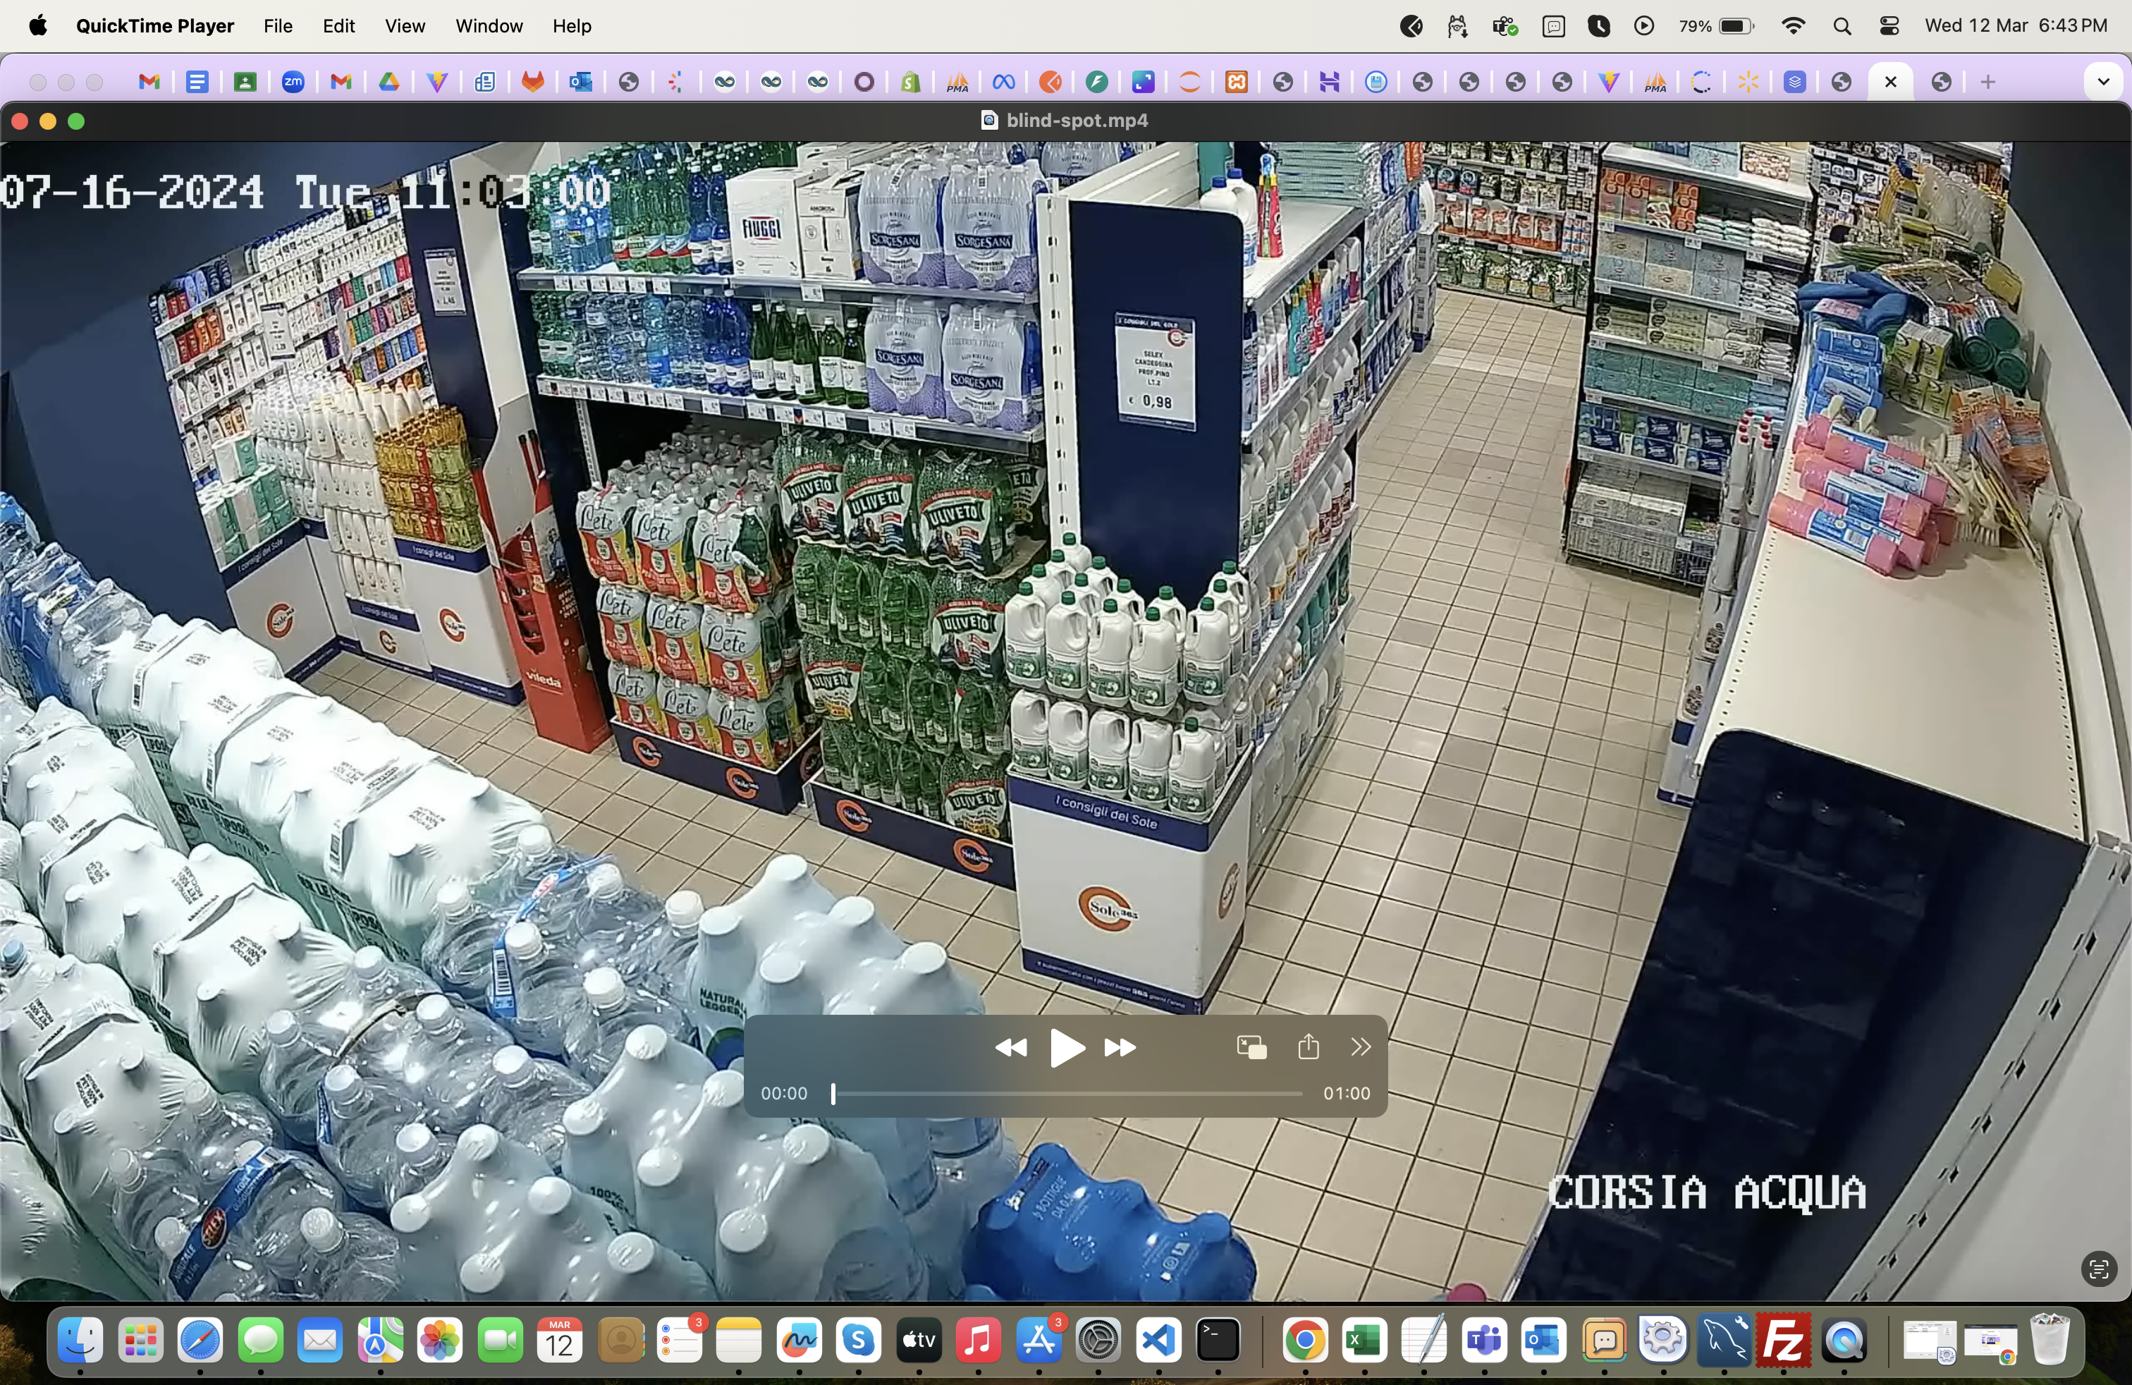
Task: Open FaceTime from the Dock
Action: coord(501,1340)
